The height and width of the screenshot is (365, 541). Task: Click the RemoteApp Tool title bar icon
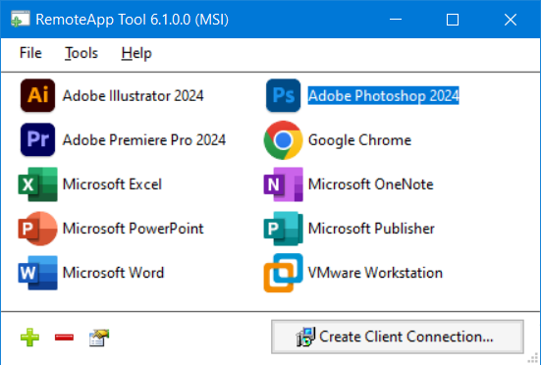coord(20,19)
